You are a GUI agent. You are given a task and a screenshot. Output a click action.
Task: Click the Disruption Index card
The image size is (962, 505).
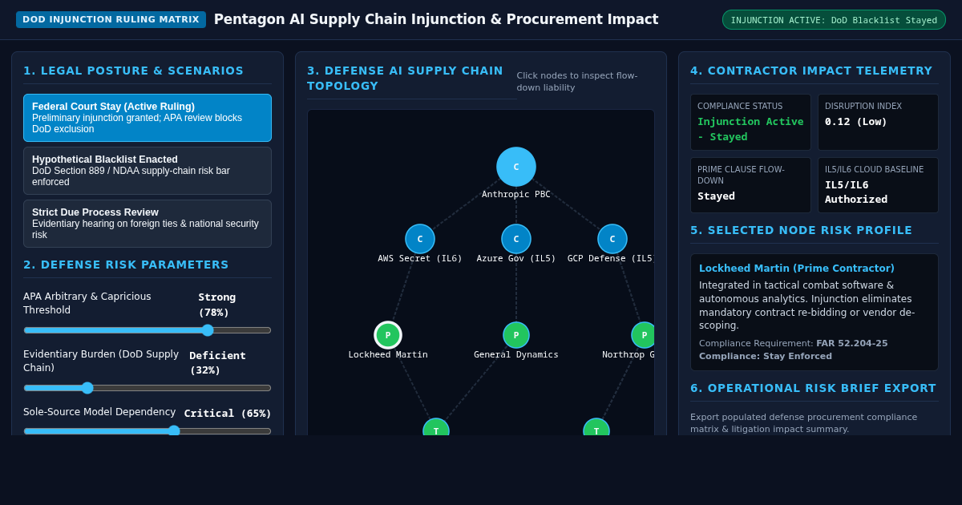[878, 123]
